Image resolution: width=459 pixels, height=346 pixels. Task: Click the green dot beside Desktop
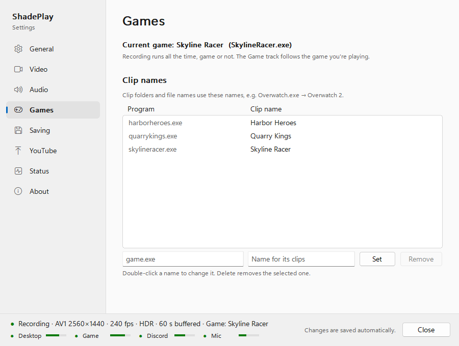pos(12,336)
